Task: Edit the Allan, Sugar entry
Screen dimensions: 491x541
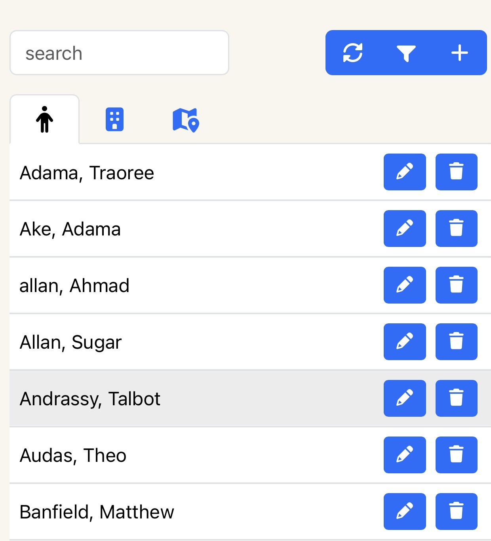Action: tap(405, 342)
